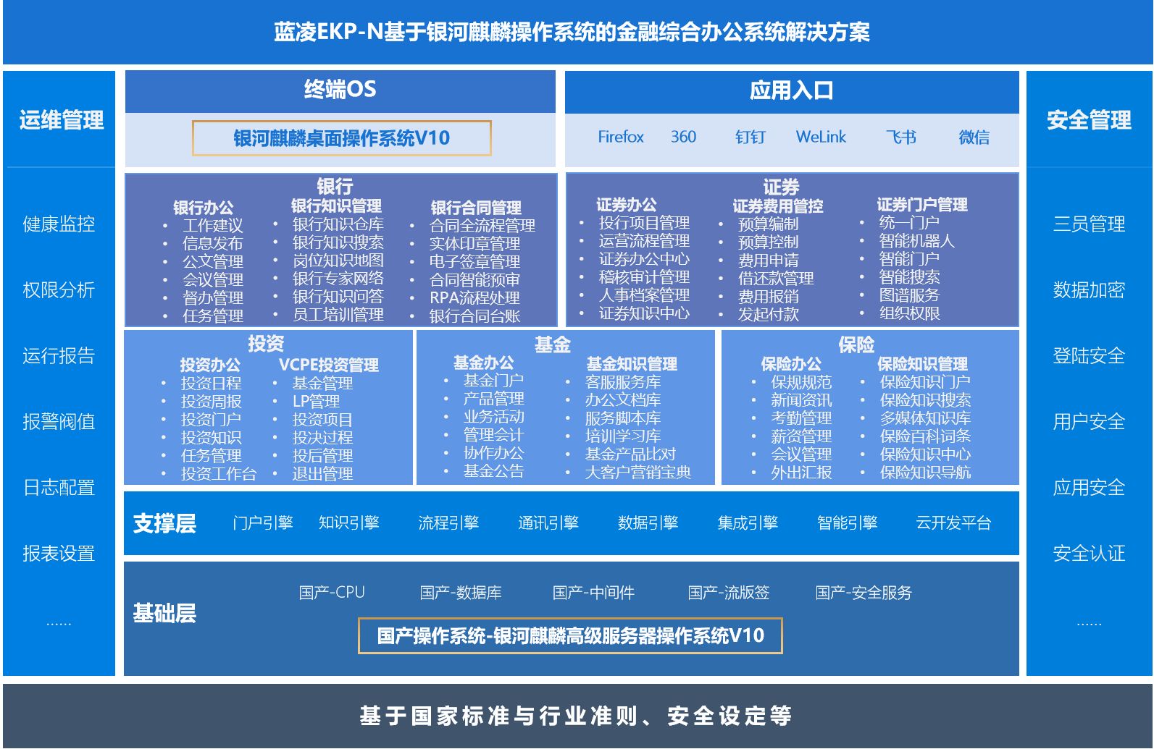Screen dimensions: 1154x749
Task: Click 安全认证 in the right sidebar
Action: tap(1088, 554)
